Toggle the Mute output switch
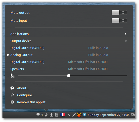The height and width of the screenshot is (122, 139). pos(119,12)
